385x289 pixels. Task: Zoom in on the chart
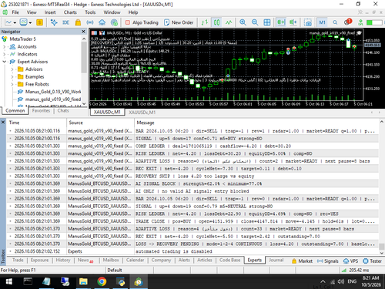[243, 22]
